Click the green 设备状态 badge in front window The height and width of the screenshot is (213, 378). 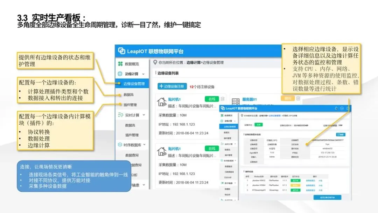pyautogui.click(x=258, y=125)
